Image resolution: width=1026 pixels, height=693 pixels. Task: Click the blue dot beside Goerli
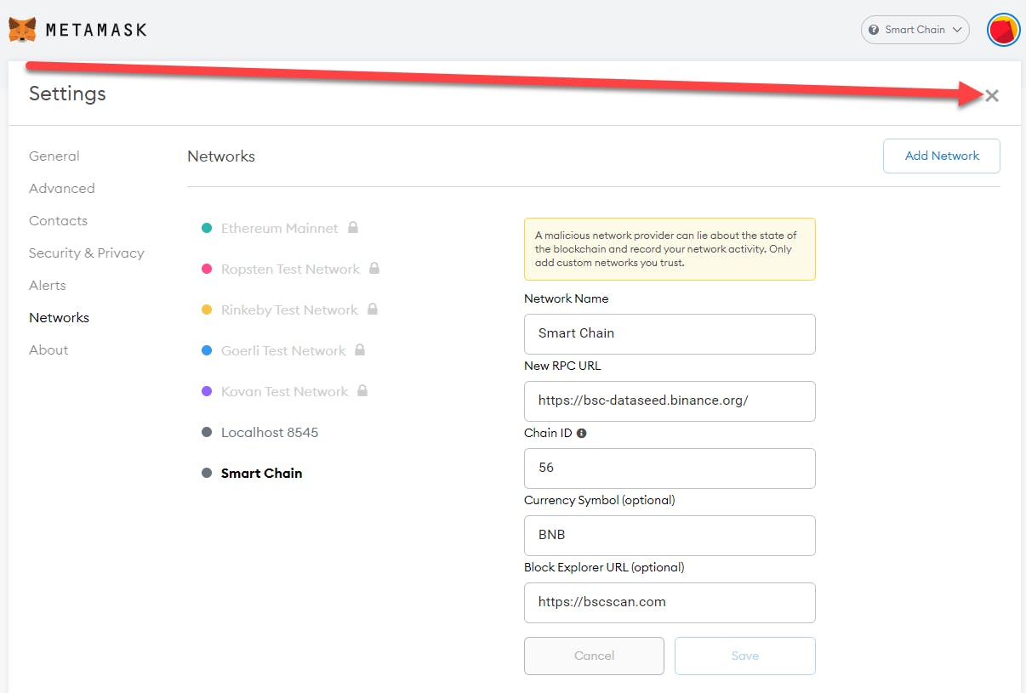pyautogui.click(x=206, y=350)
